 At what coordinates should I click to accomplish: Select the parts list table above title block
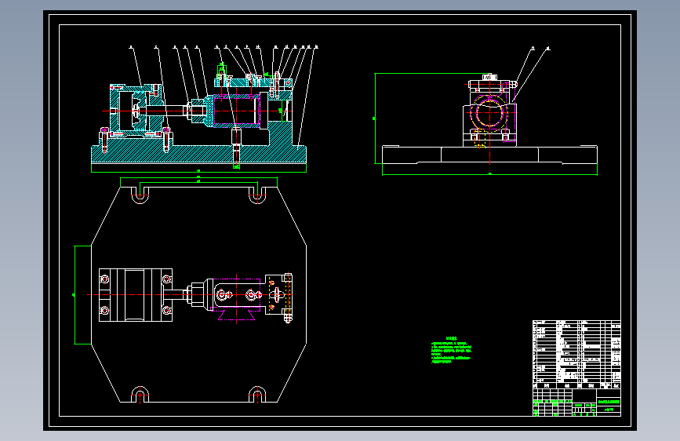576,355
